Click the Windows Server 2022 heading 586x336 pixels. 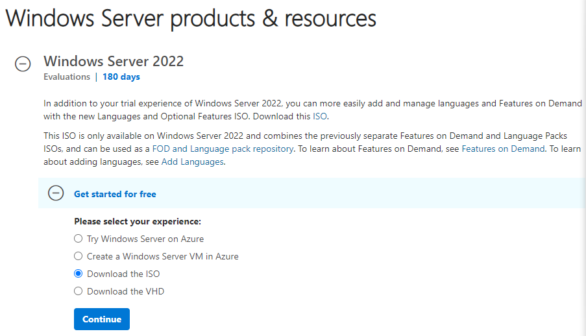coord(114,62)
